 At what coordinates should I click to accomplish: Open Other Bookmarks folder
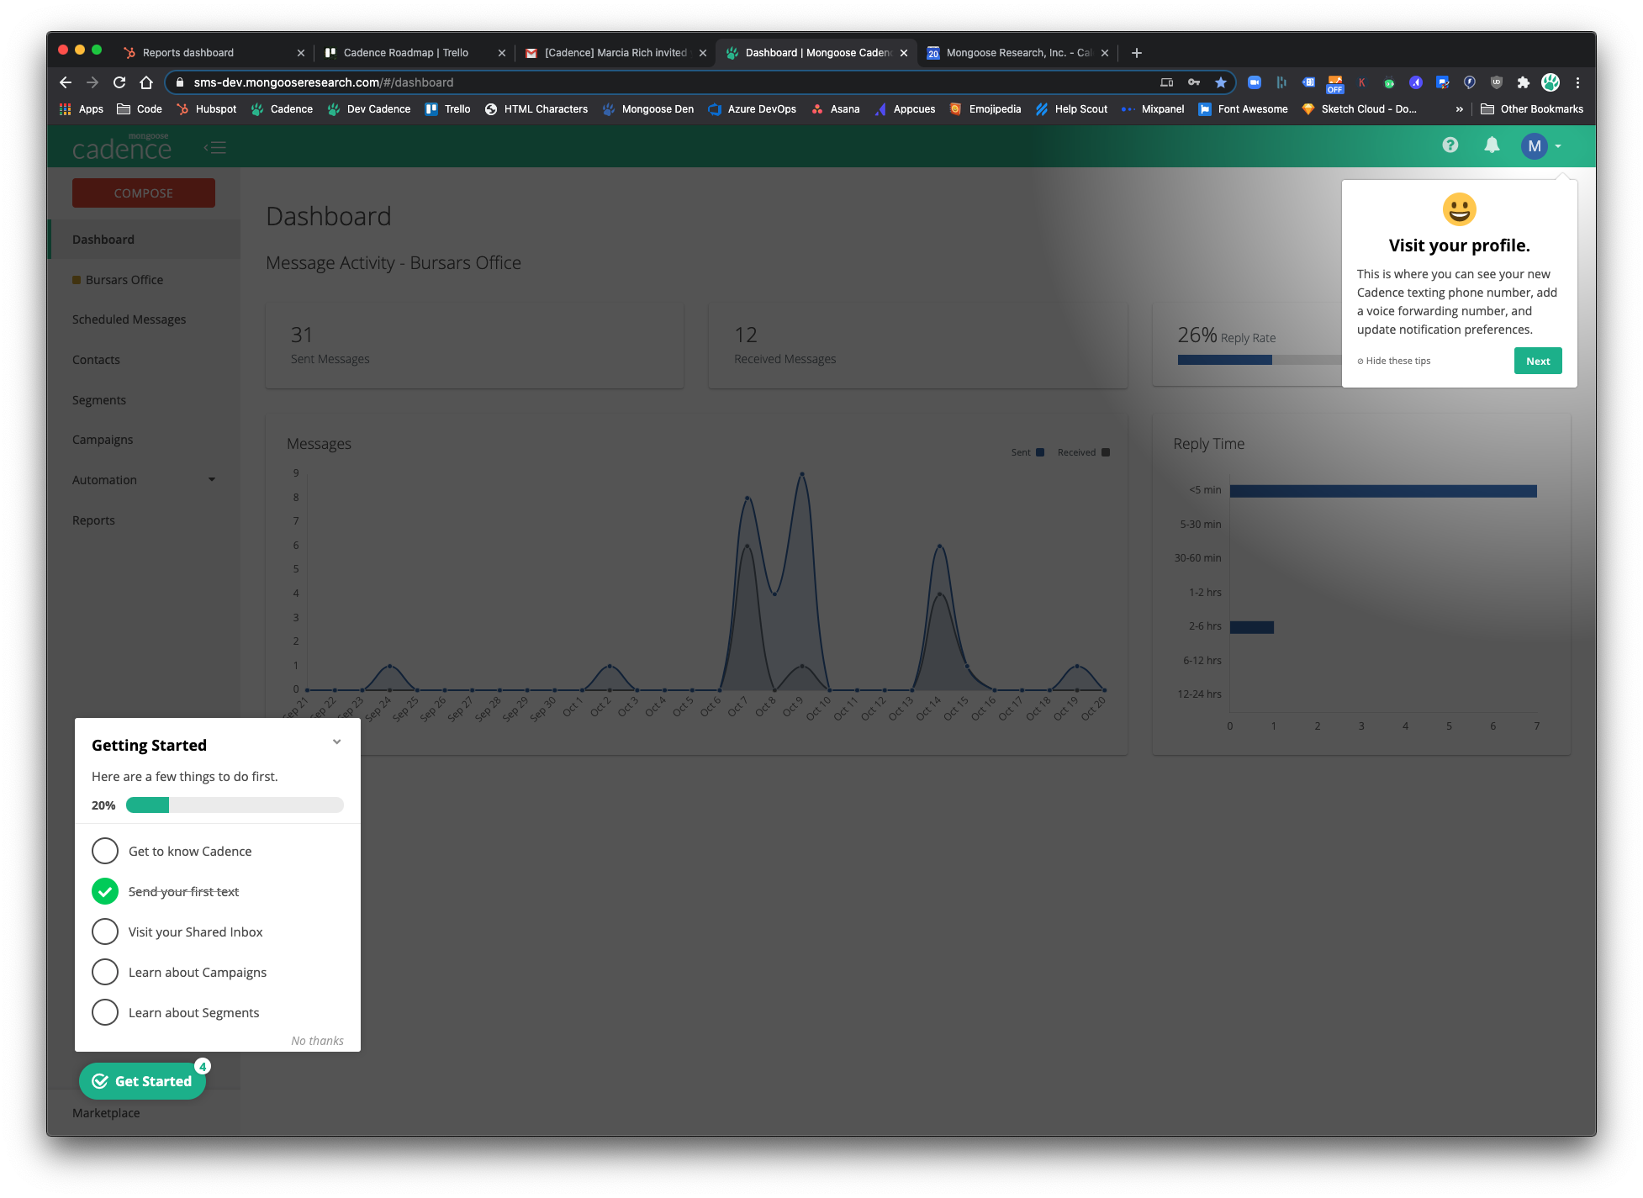click(x=1532, y=109)
